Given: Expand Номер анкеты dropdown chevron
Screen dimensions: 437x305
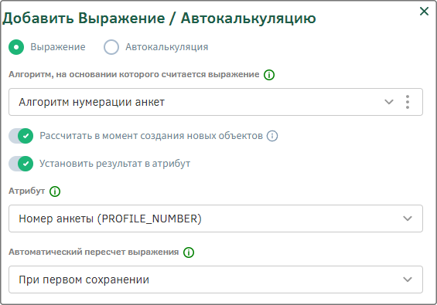Looking at the screenshot, I should coord(408,219).
